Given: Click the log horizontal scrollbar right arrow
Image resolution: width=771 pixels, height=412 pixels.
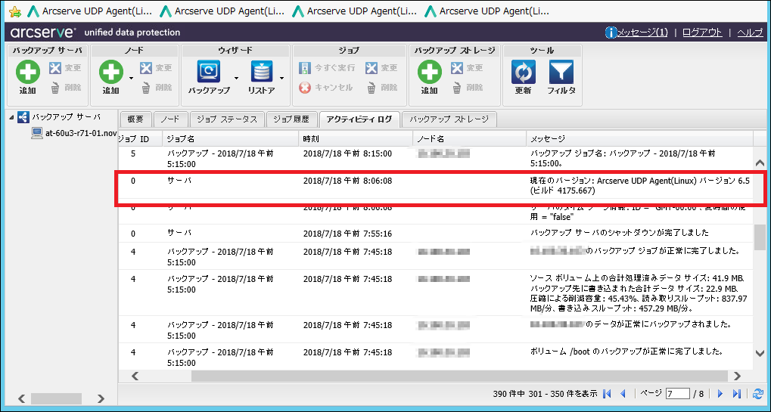Looking at the screenshot, I should point(737,376).
